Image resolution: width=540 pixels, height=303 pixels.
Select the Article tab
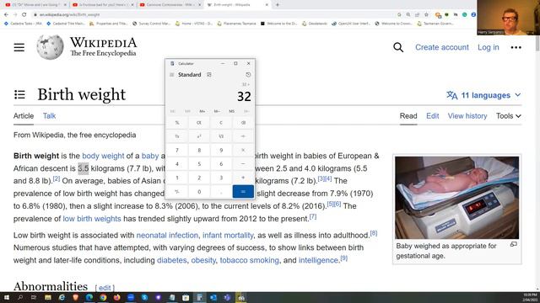24,116
